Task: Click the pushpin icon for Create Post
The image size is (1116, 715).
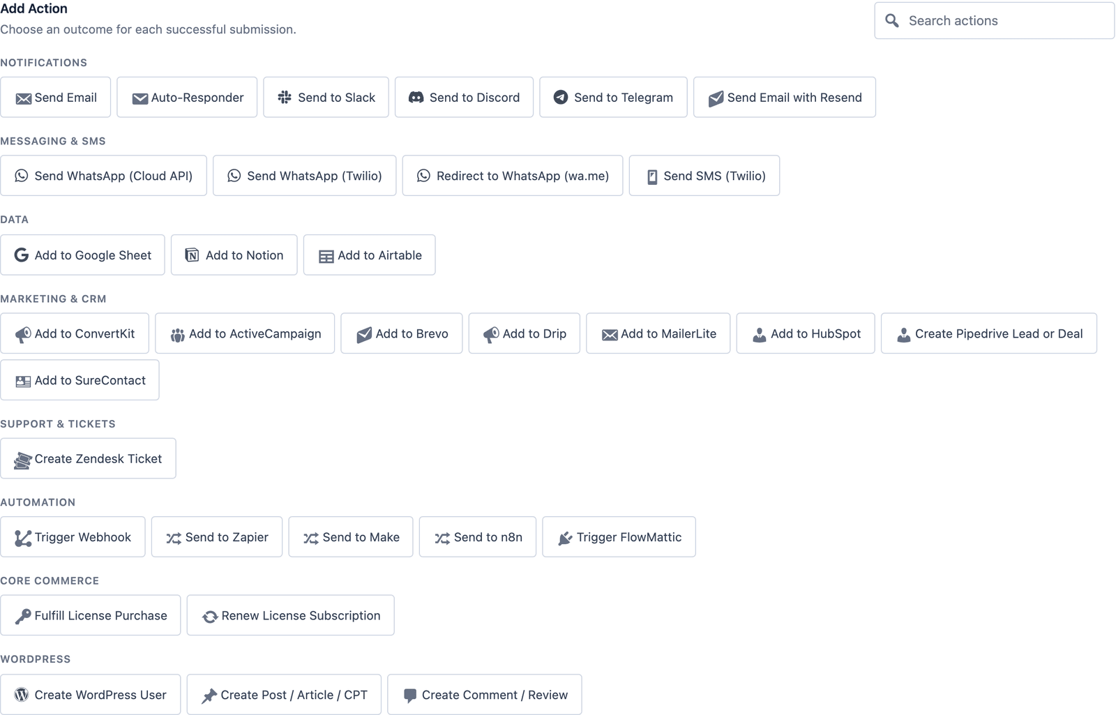Action: pos(209,696)
